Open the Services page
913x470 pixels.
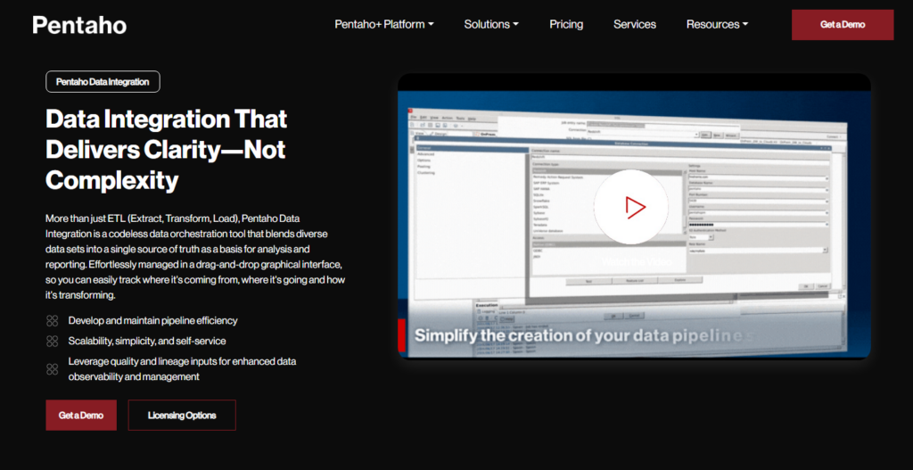[x=635, y=24]
